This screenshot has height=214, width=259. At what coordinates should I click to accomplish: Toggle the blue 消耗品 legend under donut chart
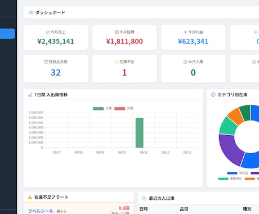(x=238, y=173)
